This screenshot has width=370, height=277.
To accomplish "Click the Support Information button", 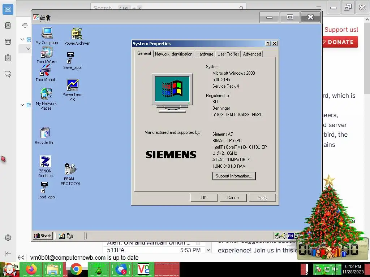I will tap(234, 176).
